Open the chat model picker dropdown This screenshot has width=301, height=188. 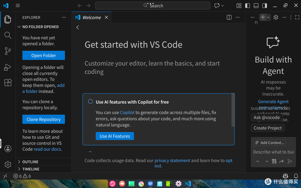[267, 161]
